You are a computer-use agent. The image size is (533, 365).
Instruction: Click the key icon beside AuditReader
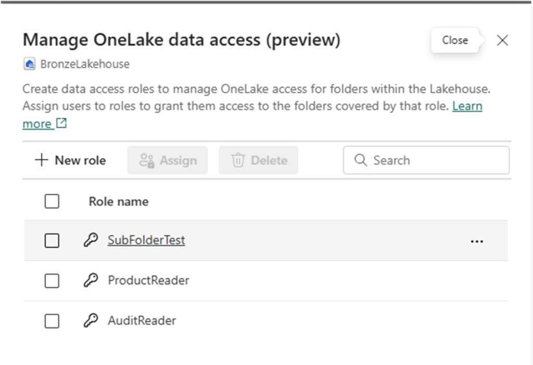[91, 320]
